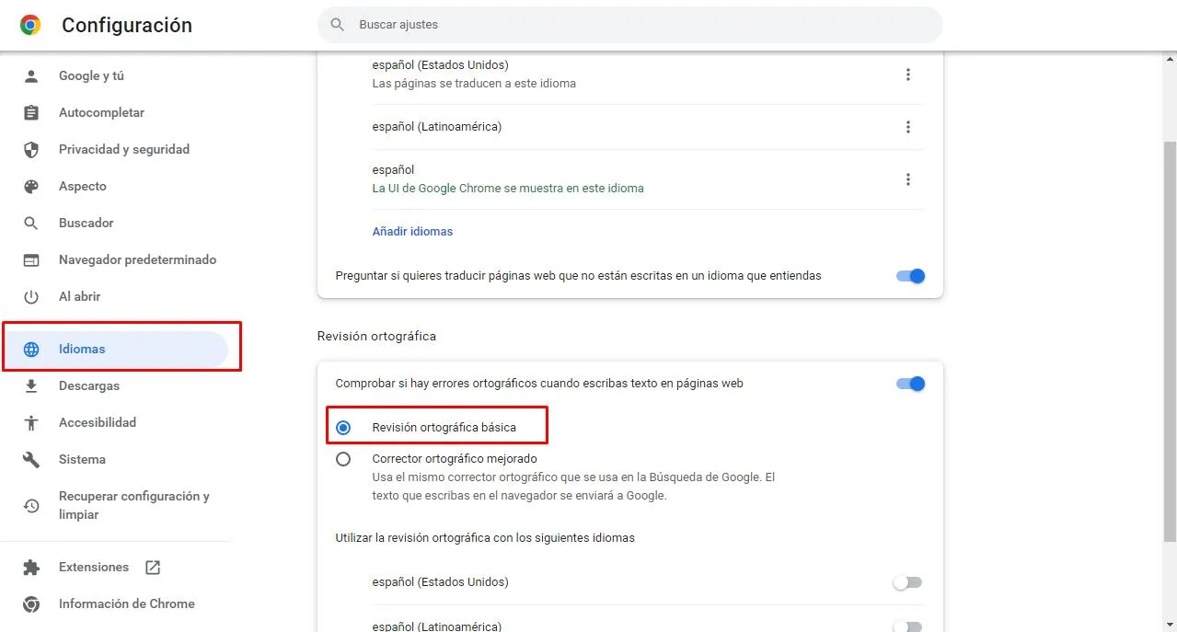Toggle translation prompt for unknown languages
1177x632 pixels.
909,275
